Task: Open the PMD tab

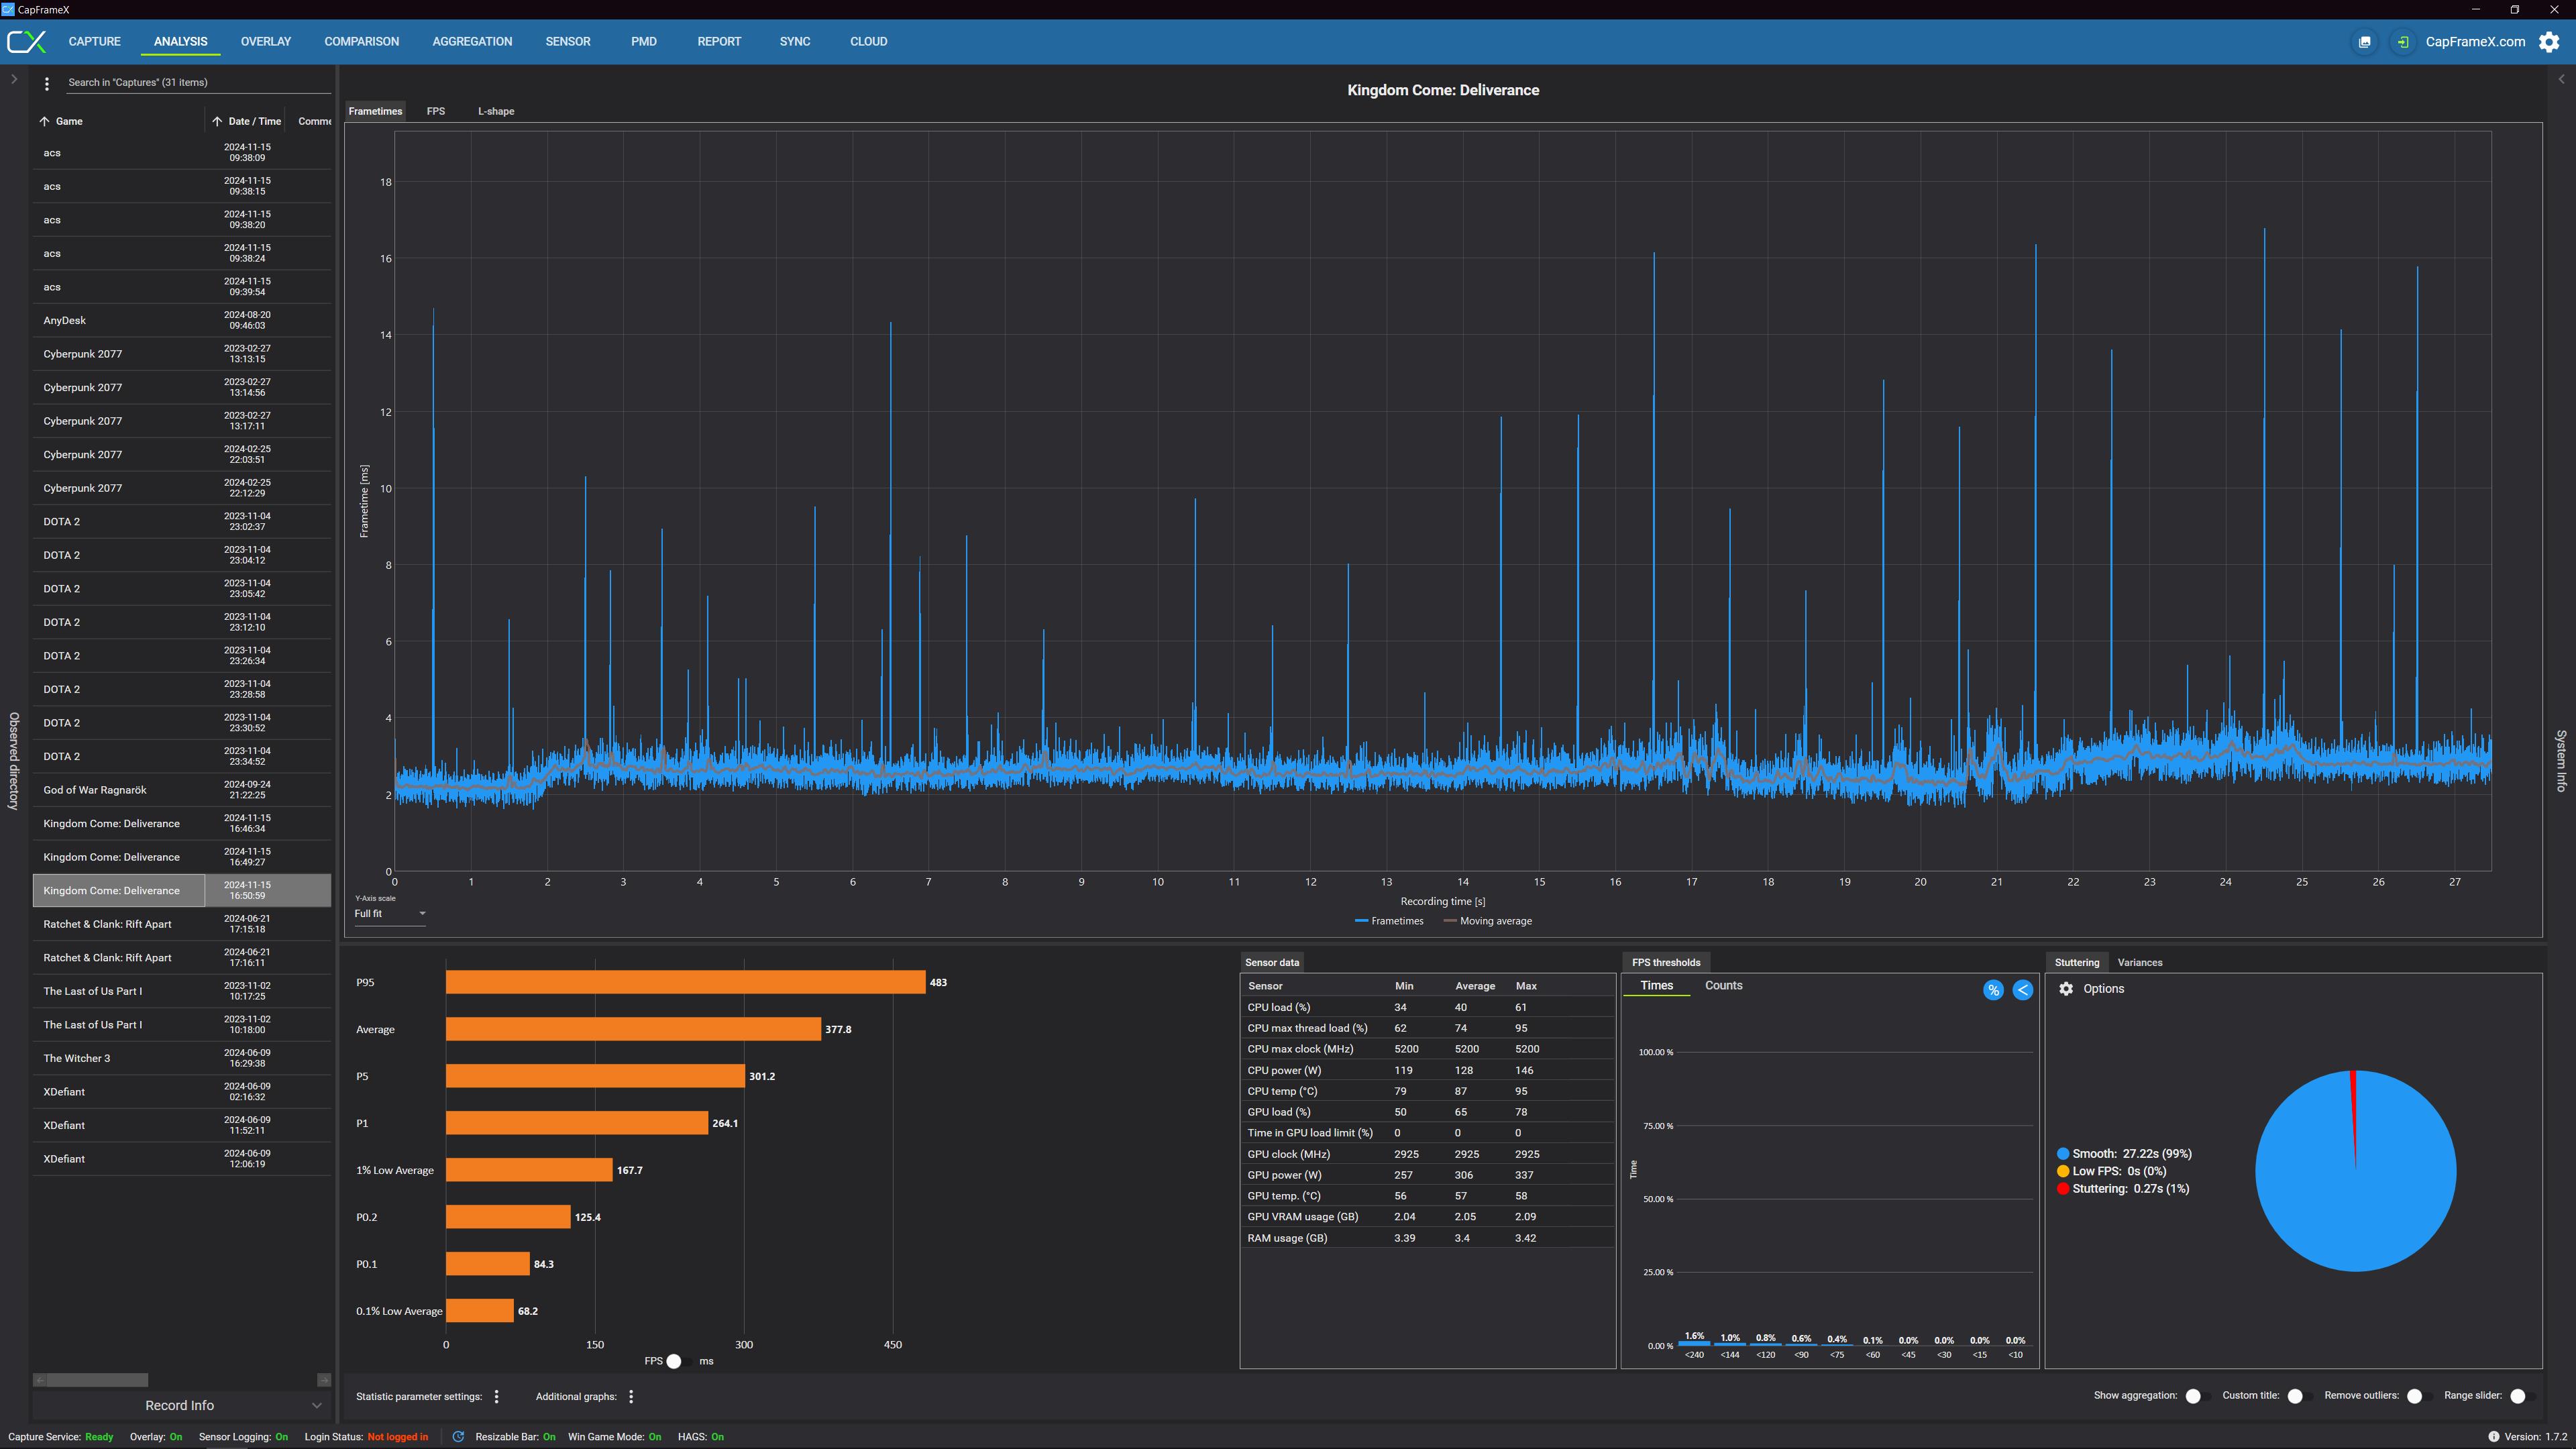Action: [x=644, y=42]
